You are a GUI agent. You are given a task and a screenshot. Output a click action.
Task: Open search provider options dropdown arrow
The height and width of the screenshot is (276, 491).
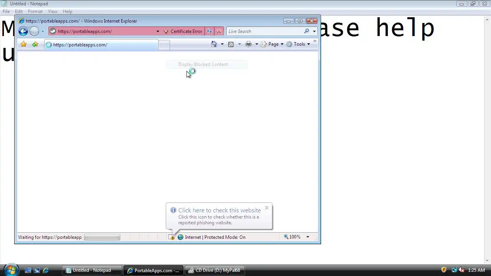tap(314, 31)
